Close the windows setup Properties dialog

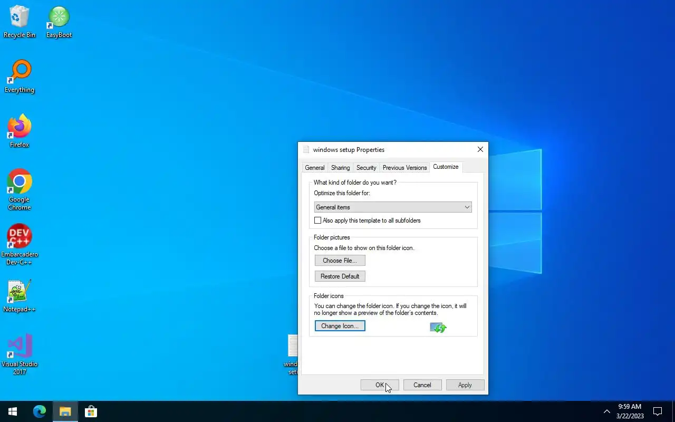[x=480, y=150]
